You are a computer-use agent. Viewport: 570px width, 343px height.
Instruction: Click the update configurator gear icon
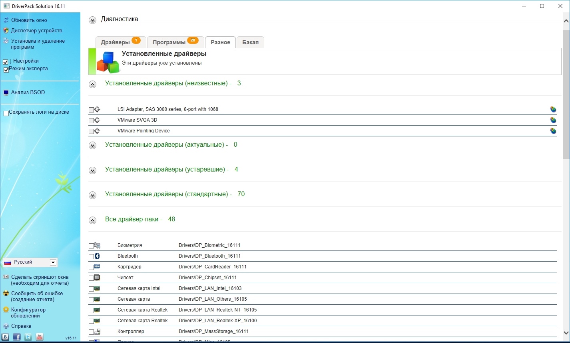coord(6,309)
